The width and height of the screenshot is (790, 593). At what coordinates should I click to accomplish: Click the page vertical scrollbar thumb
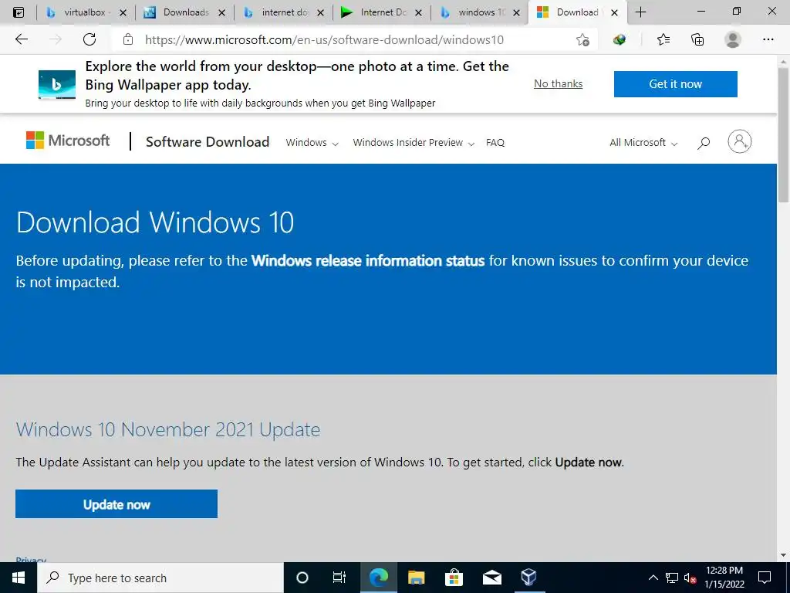[x=783, y=135]
